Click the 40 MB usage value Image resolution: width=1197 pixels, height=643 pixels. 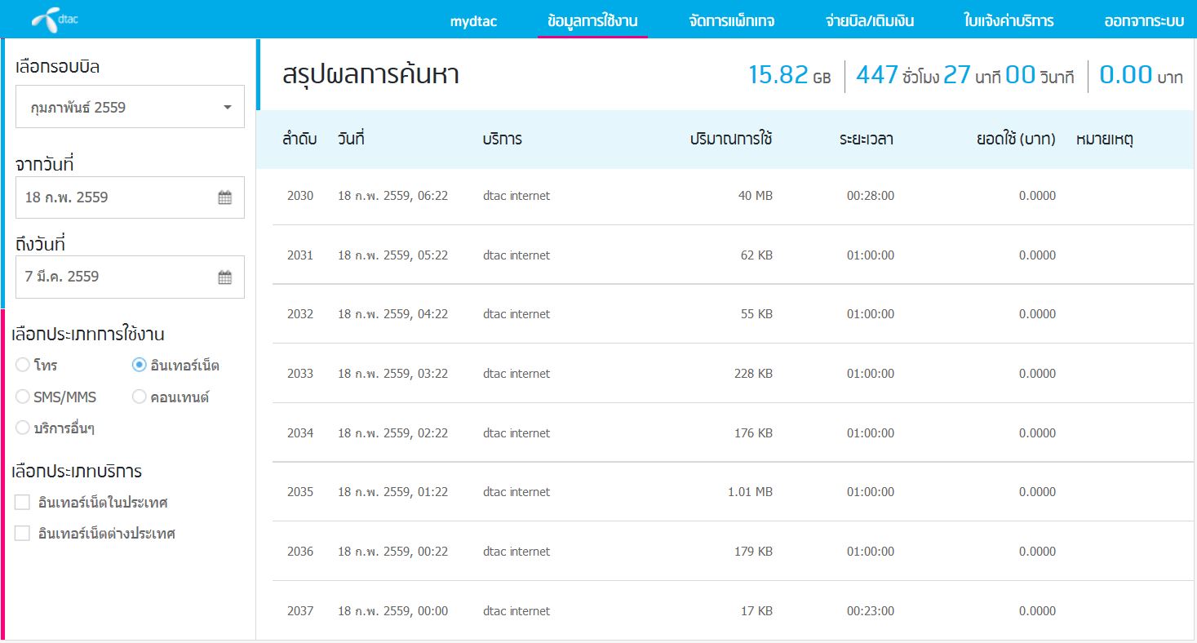(756, 196)
